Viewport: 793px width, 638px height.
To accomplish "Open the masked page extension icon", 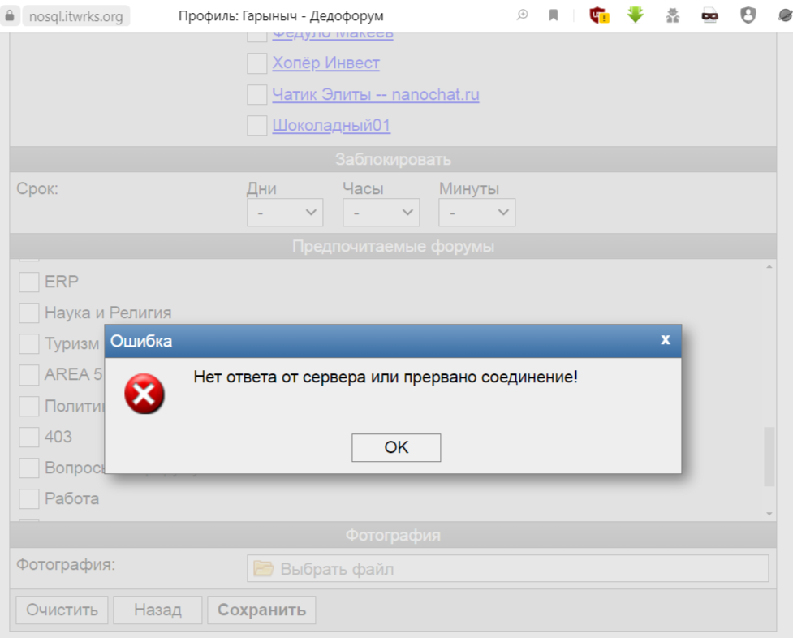I will (x=710, y=15).
